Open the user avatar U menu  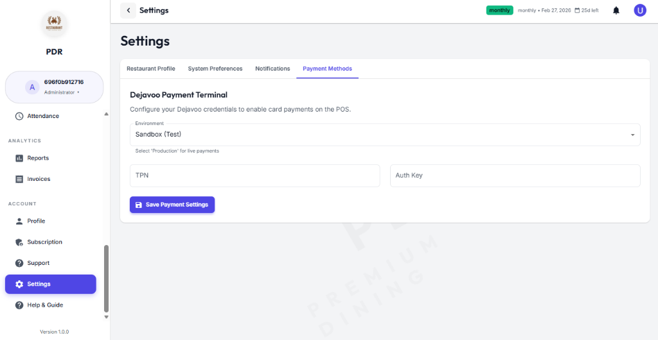pyautogui.click(x=640, y=10)
